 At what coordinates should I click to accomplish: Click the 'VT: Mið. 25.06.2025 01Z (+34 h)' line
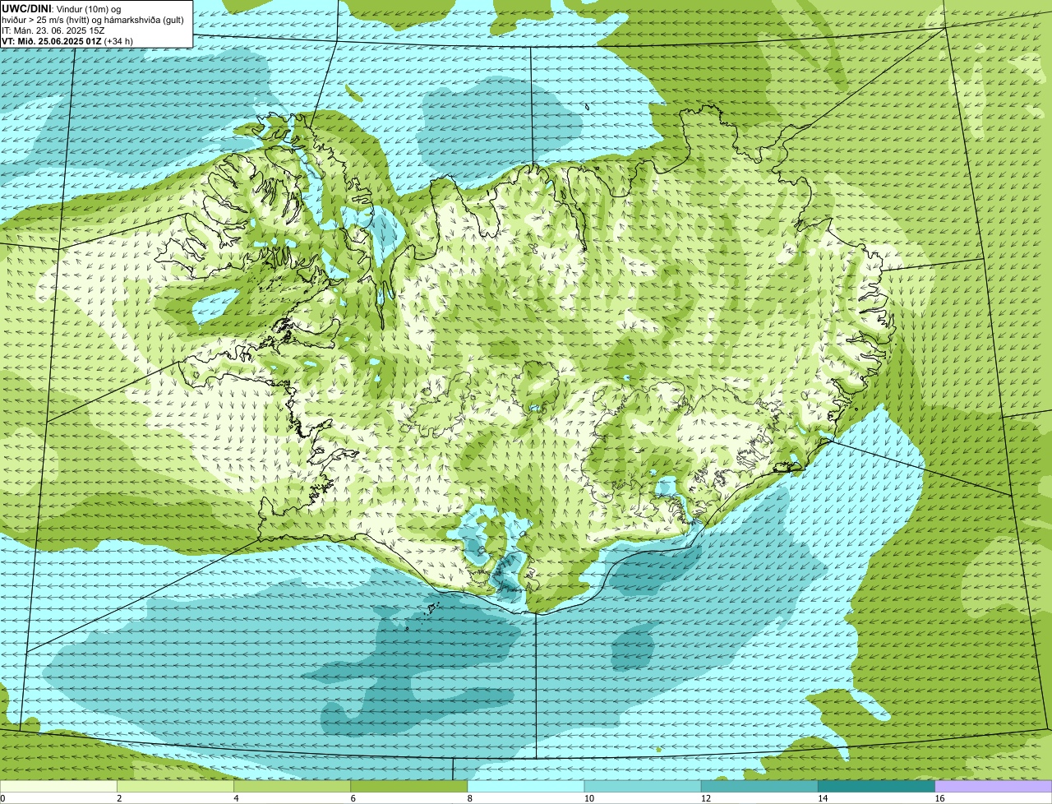coord(67,41)
